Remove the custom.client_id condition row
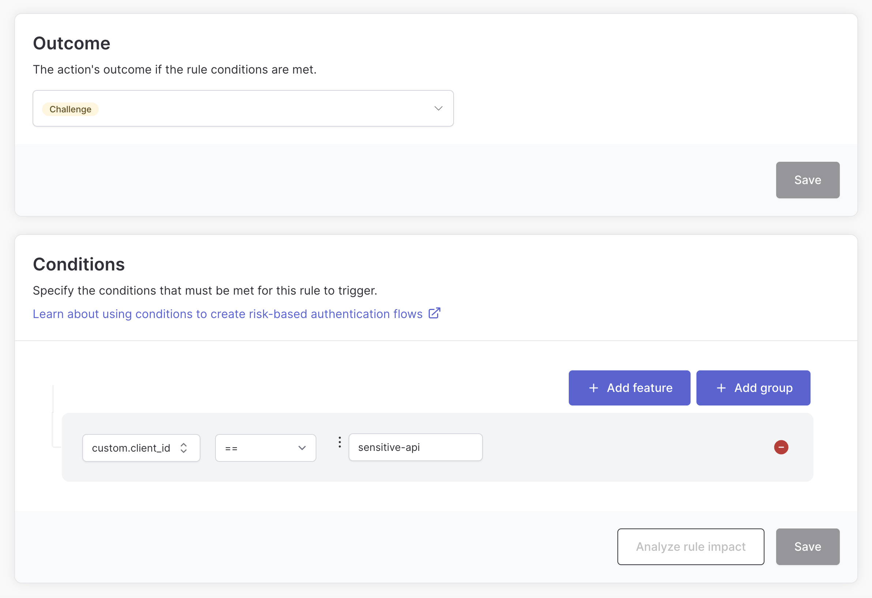 coord(781,447)
